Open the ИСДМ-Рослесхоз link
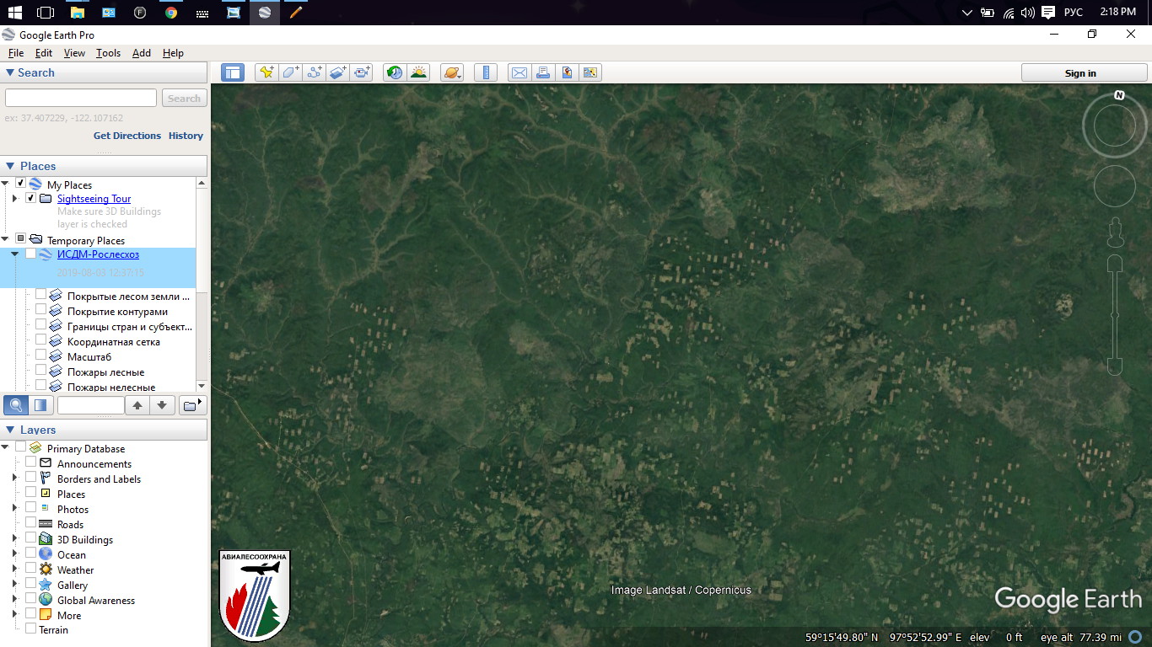This screenshot has height=647, width=1152. click(x=98, y=254)
